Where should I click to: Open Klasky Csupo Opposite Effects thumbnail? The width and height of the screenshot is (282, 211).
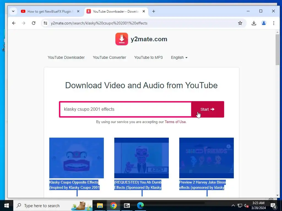point(77,158)
